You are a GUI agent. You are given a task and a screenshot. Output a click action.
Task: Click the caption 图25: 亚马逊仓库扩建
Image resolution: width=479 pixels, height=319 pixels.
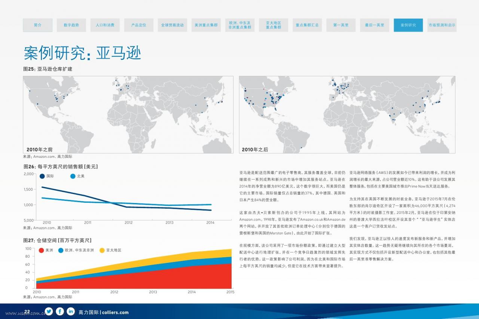pyautogui.click(x=48, y=69)
